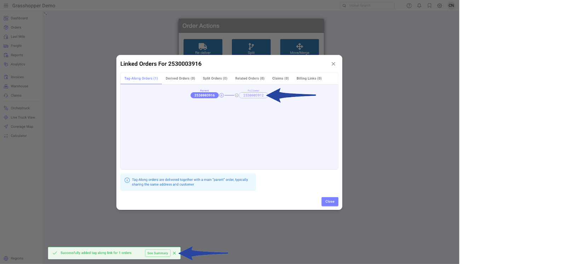
Task: Dismiss the success toast notification
Action: coord(174,253)
